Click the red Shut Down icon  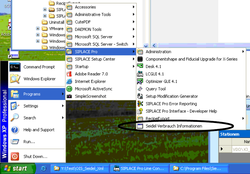pos(15,156)
